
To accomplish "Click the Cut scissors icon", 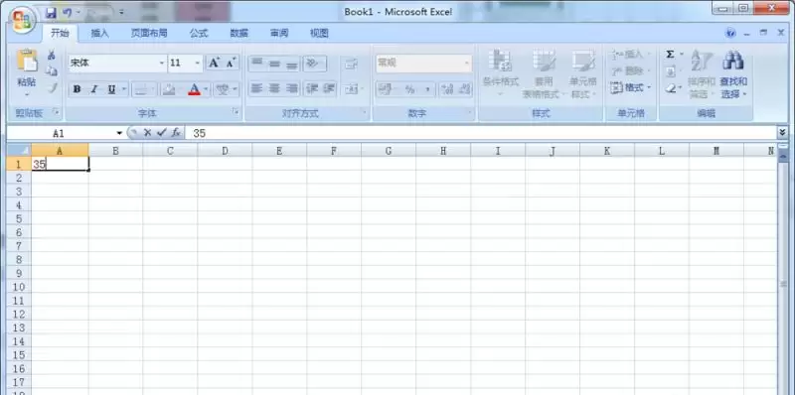I will pyautogui.click(x=52, y=55).
